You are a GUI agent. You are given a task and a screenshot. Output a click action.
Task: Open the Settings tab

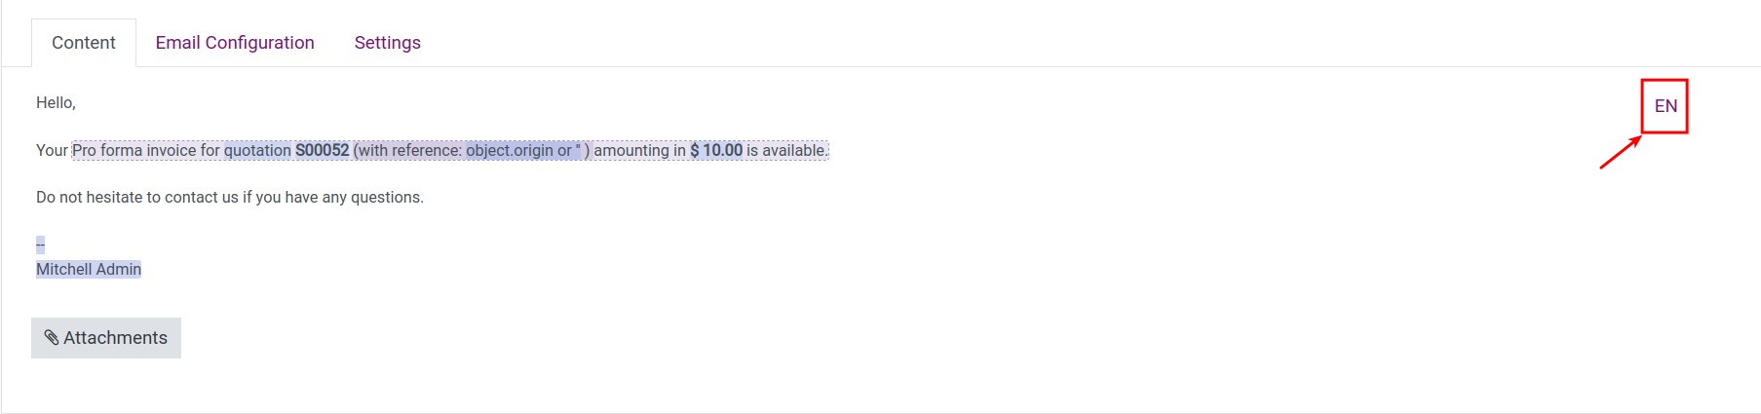pos(388,43)
